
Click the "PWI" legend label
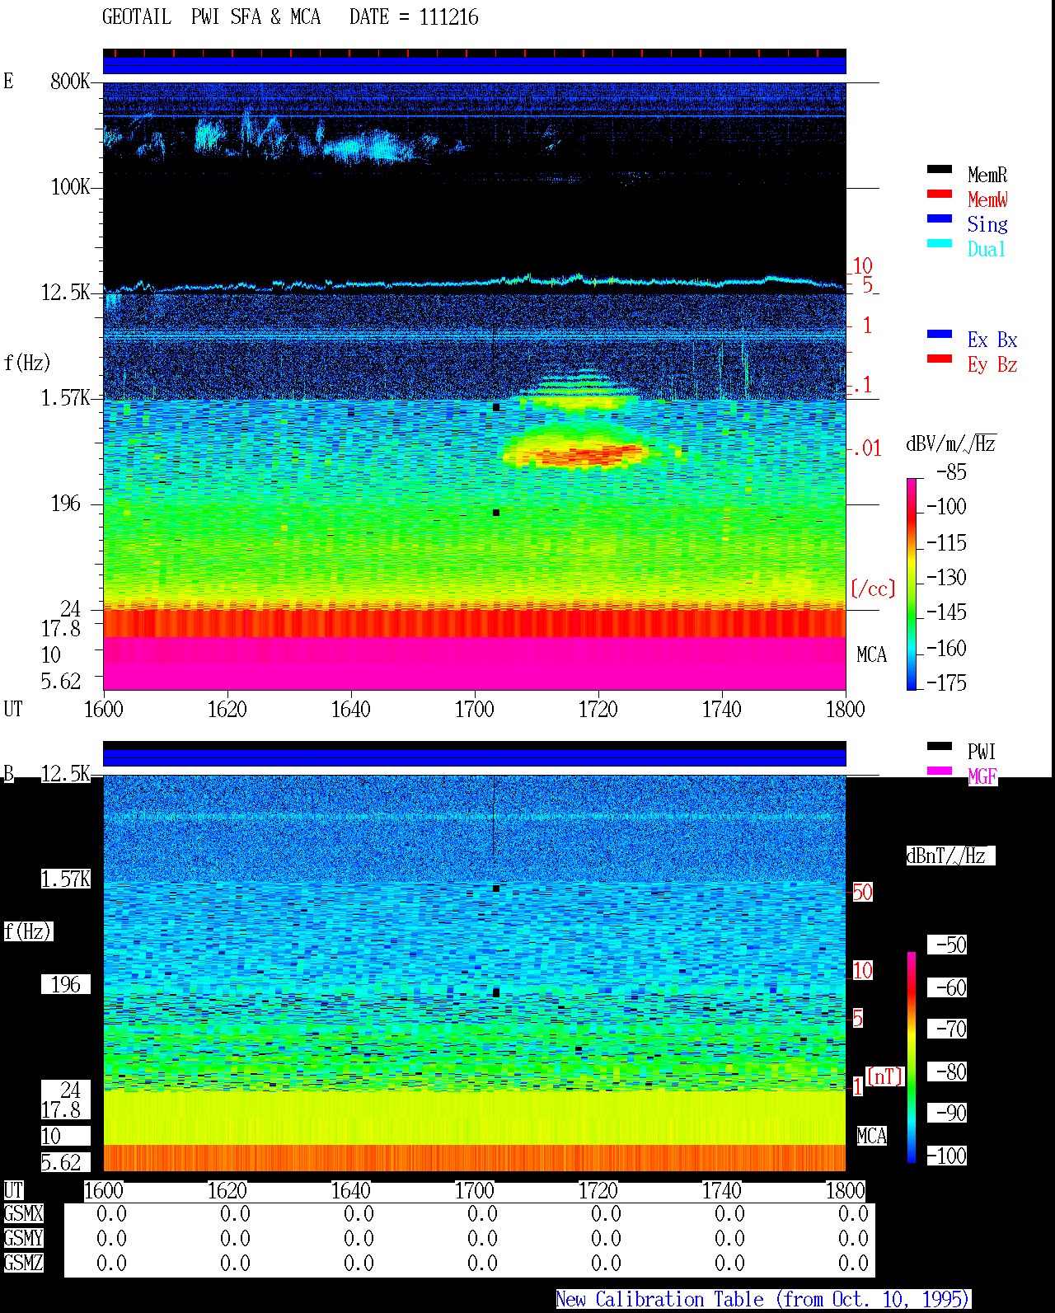pos(982,752)
